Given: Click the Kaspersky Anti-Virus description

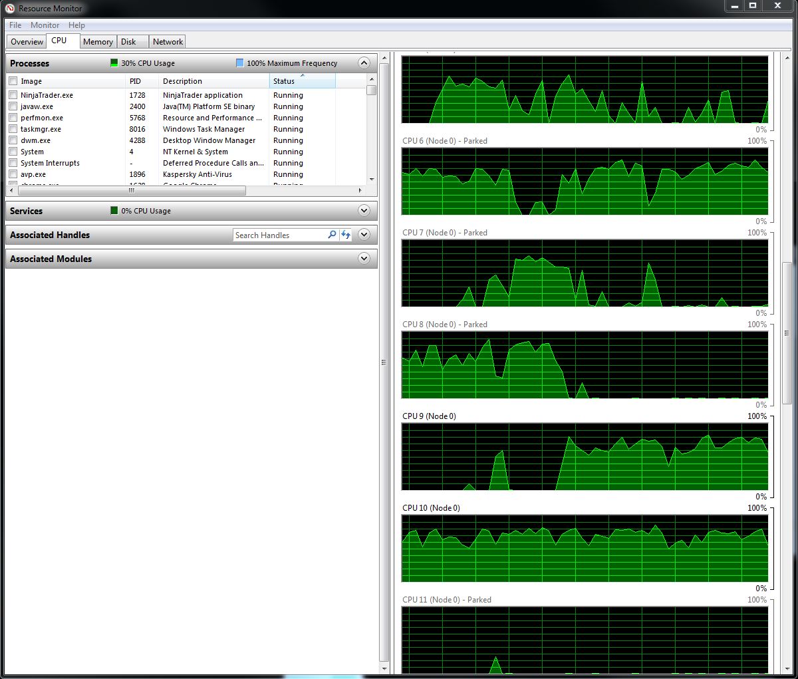Looking at the screenshot, I should point(198,174).
